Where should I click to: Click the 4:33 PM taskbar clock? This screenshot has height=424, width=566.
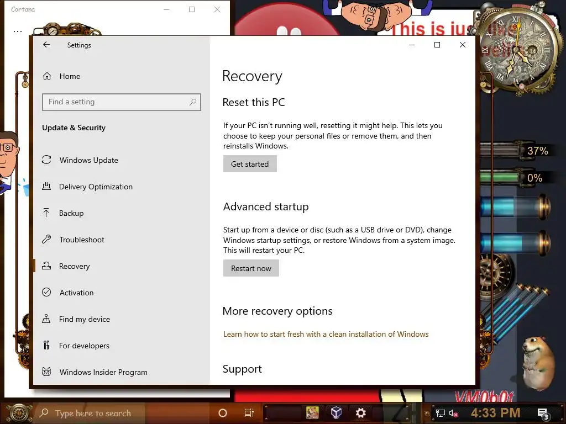496,413
